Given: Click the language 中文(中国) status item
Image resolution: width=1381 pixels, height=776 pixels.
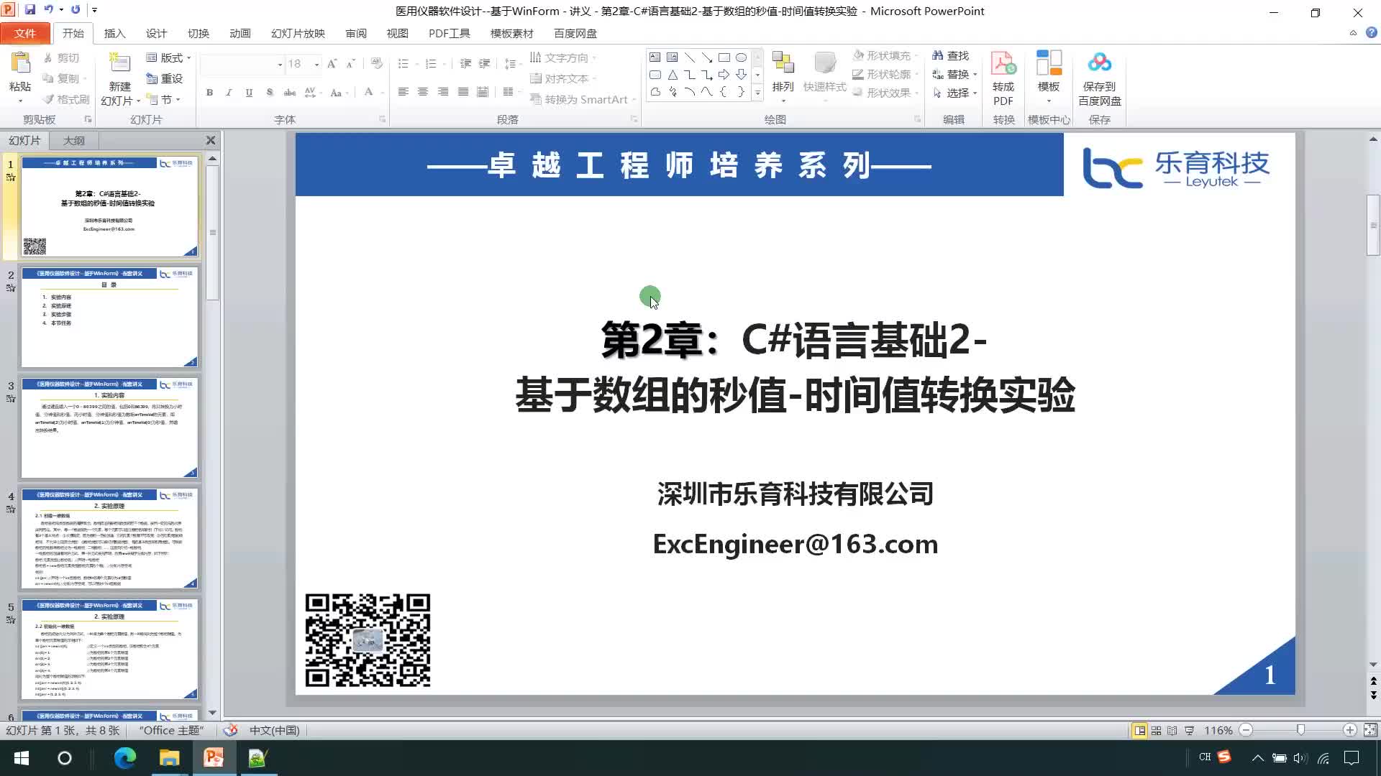Looking at the screenshot, I should pyautogui.click(x=274, y=730).
